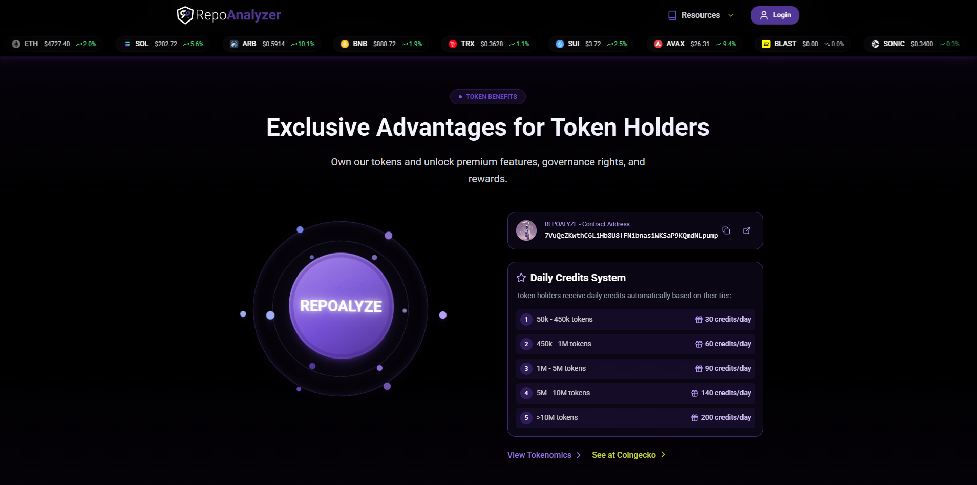
Task: Select the >10M tokens tier row
Action: [x=635, y=418]
